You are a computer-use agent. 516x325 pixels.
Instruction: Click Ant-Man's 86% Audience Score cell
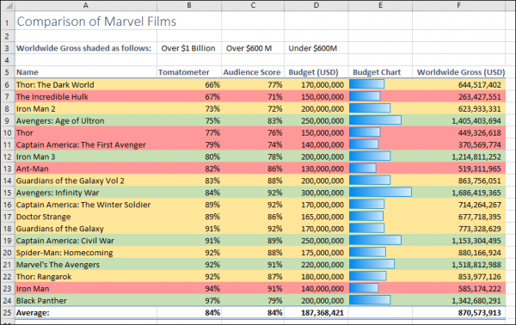pyautogui.click(x=253, y=169)
